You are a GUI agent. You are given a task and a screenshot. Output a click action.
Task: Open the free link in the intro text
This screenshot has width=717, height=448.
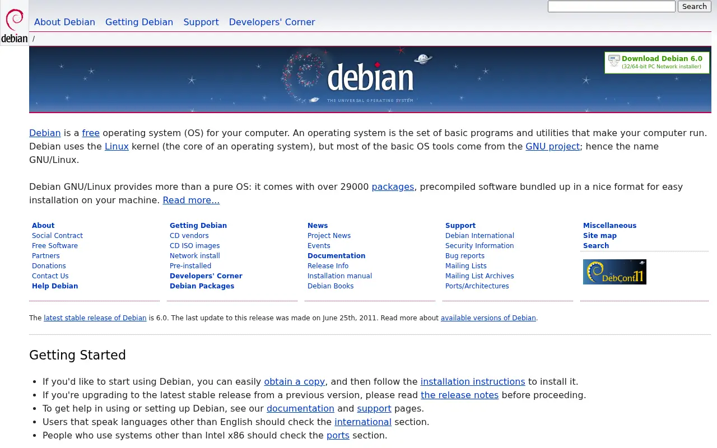click(x=91, y=133)
